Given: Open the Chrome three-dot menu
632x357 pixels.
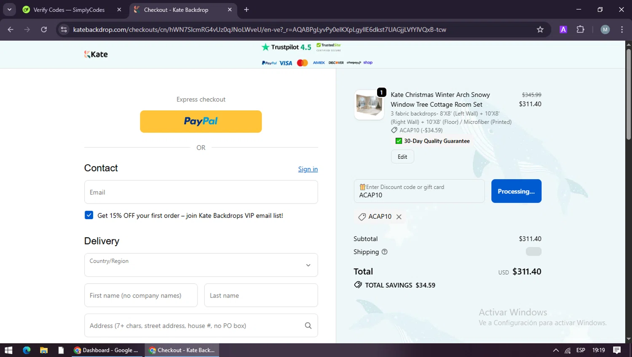Looking at the screenshot, I should pos(622,30).
